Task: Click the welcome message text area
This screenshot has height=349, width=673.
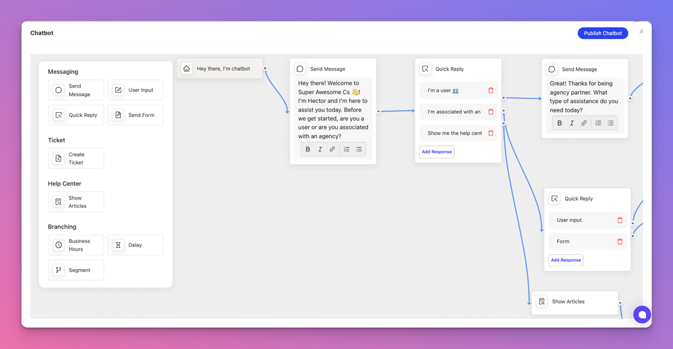Action: 333,109
